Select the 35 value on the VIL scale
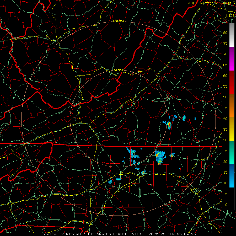This screenshot has height=236, width=236. (225, 130)
